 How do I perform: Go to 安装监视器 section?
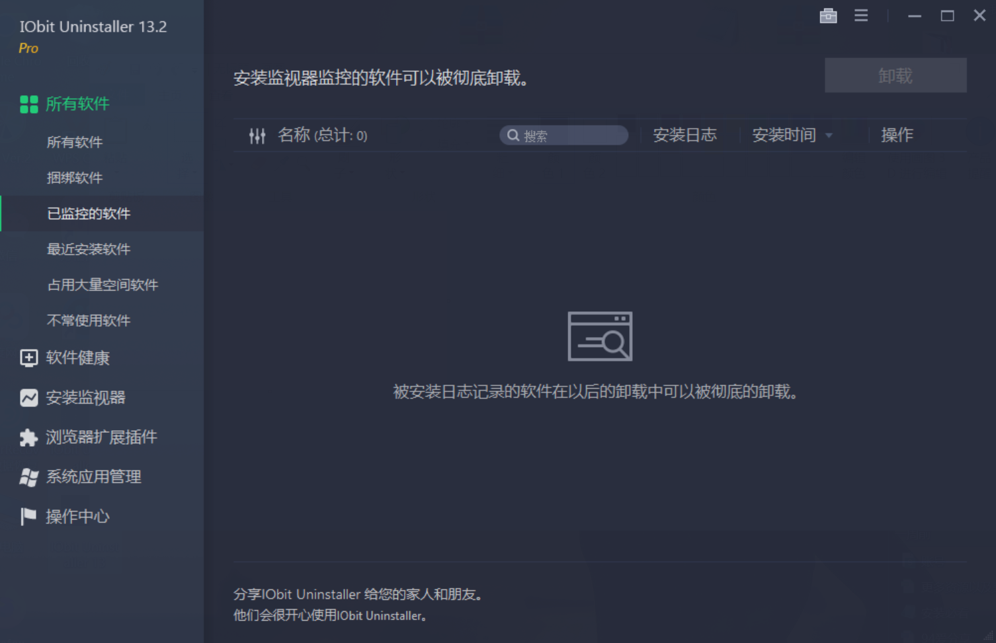click(x=85, y=397)
